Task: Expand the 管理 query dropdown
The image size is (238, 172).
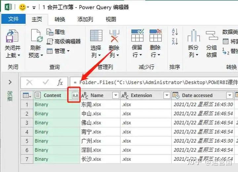Action: [x=68, y=51]
